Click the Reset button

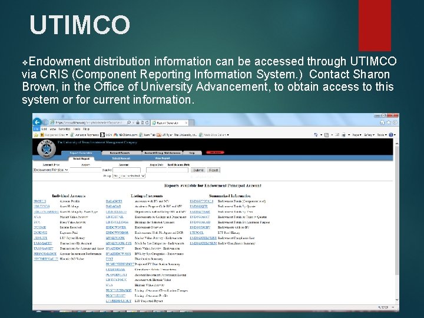[213, 170]
